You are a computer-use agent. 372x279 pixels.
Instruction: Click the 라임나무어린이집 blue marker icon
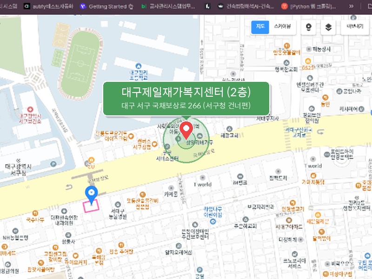pyautogui.click(x=213, y=221)
